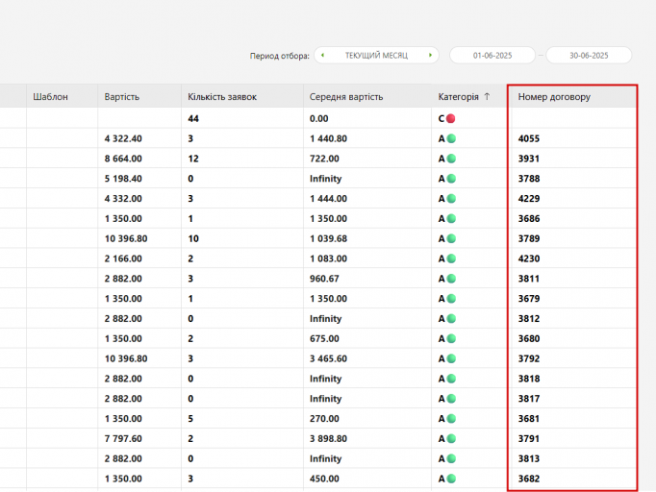Edit start date 01-06-2025 field

tap(492, 55)
